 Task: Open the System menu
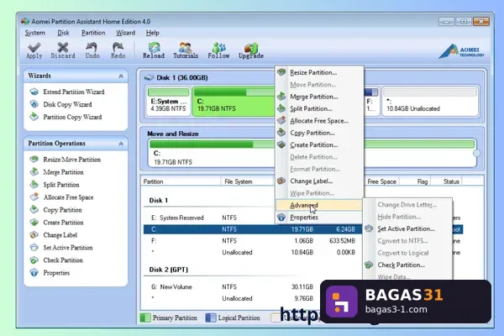click(35, 33)
